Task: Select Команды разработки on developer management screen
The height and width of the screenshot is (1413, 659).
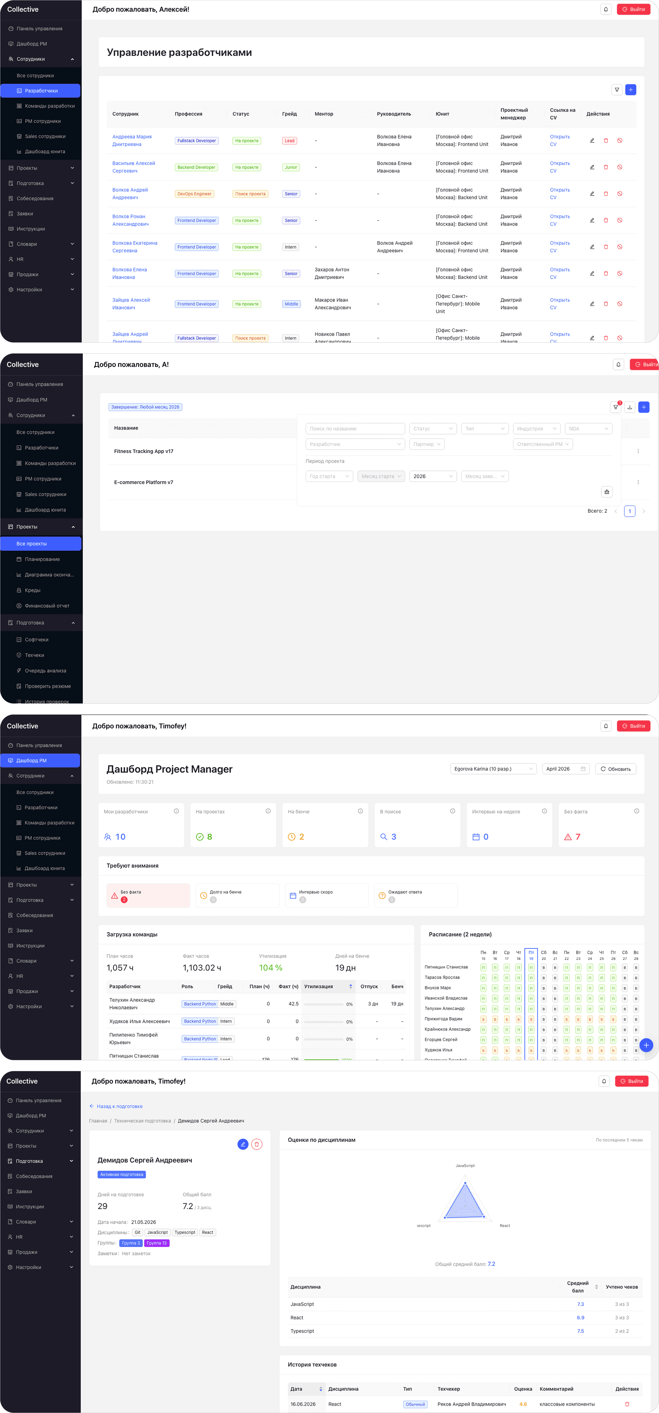Action: (x=41, y=106)
